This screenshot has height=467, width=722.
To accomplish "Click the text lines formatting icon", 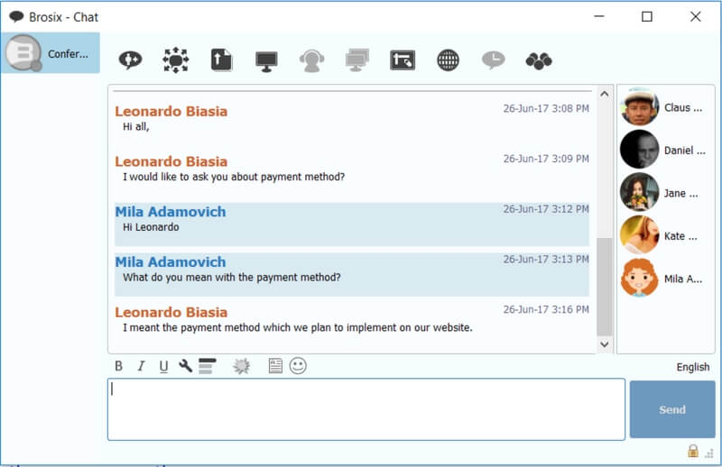I will (208, 366).
